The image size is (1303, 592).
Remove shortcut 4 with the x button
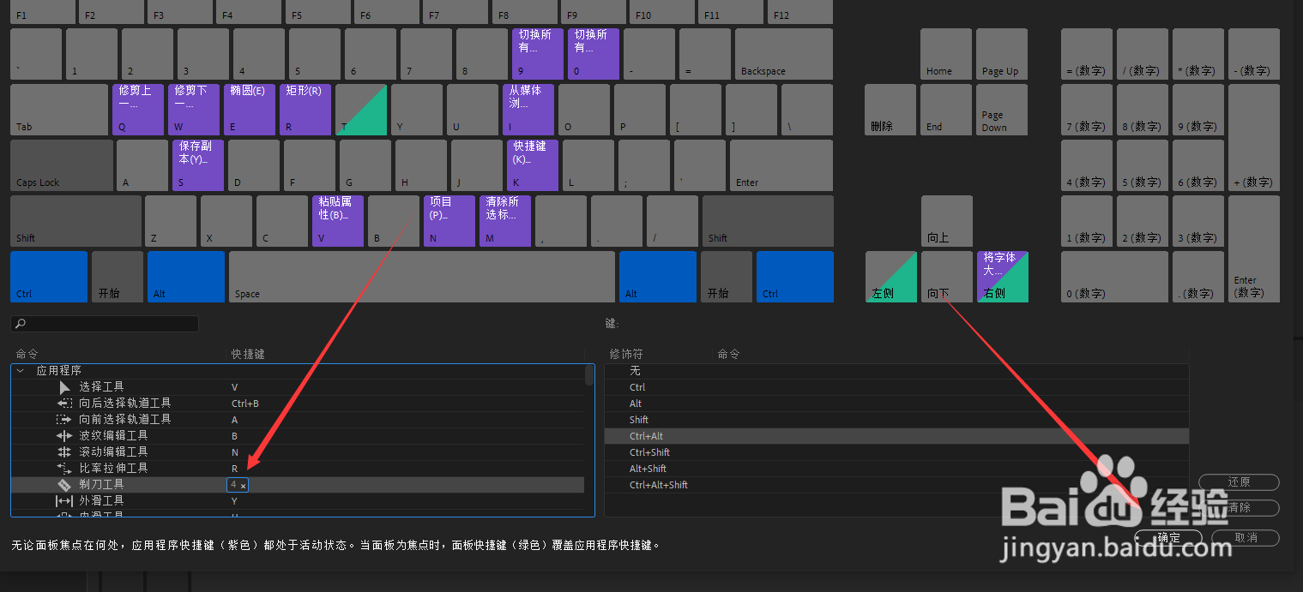[x=243, y=486]
